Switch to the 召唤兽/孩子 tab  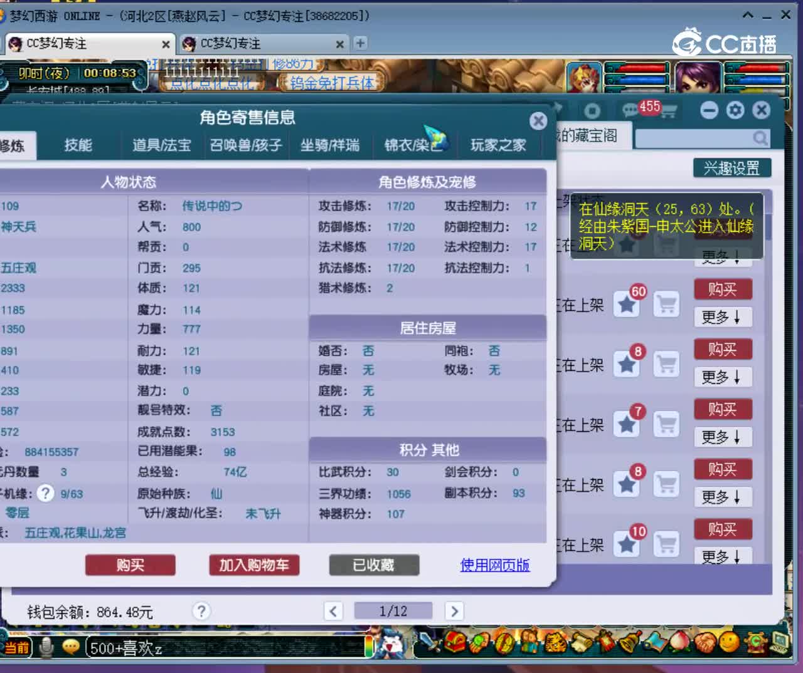tap(246, 145)
